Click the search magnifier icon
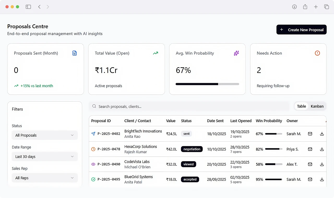This screenshot has width=334, height=198. click(x=94, y=106)
